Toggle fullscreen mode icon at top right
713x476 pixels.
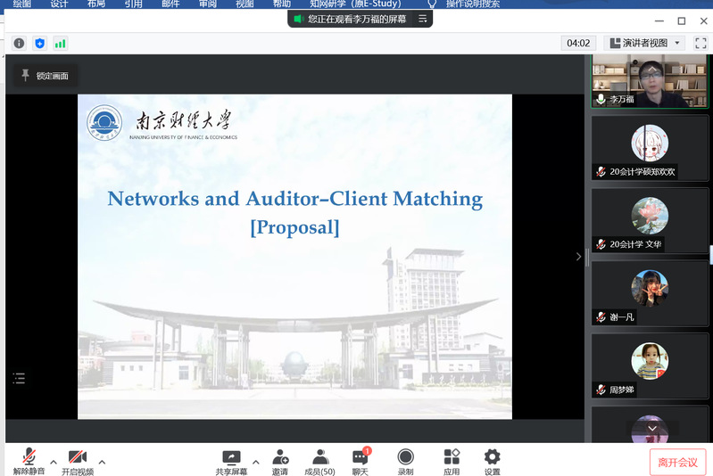(x=701, y=43)
